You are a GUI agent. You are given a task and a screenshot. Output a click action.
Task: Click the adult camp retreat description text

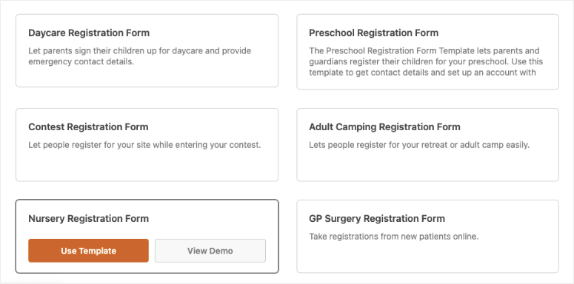pyautogui.click(x=419, y=145)
